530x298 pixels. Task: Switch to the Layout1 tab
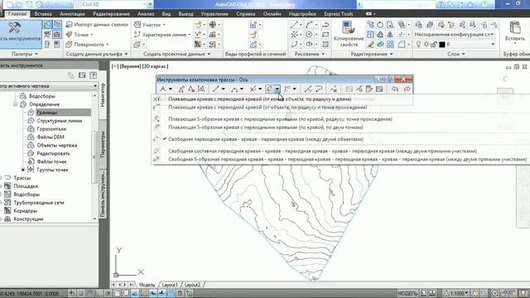click(169, 285)
